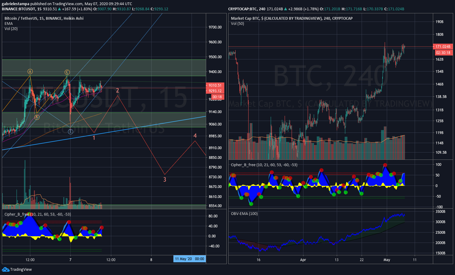Click the 9293.12 price tag
455x275 pixels.
(215, 91)
